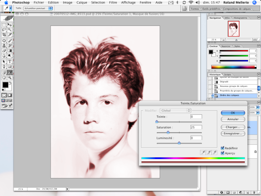261x196 pixels.
Task: Select the Move tool
Action: click(10, 25)
